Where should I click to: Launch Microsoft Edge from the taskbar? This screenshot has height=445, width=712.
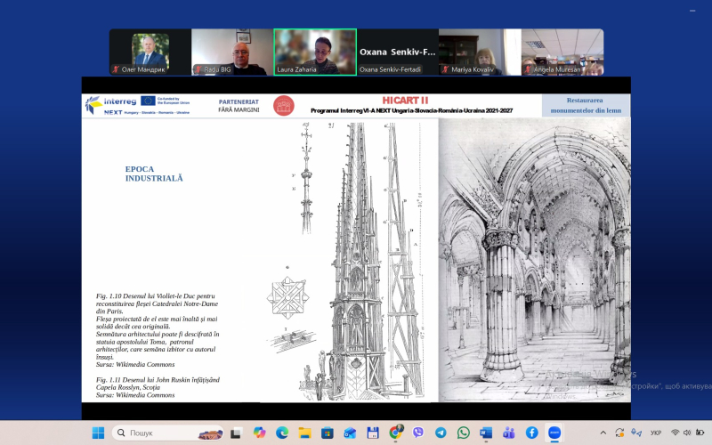(x=282, y=433)
